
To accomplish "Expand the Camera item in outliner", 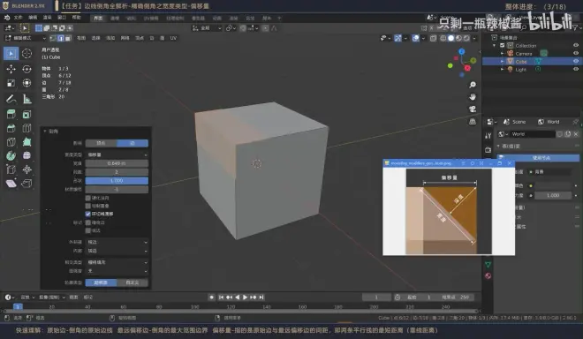I will pos(503,54).
